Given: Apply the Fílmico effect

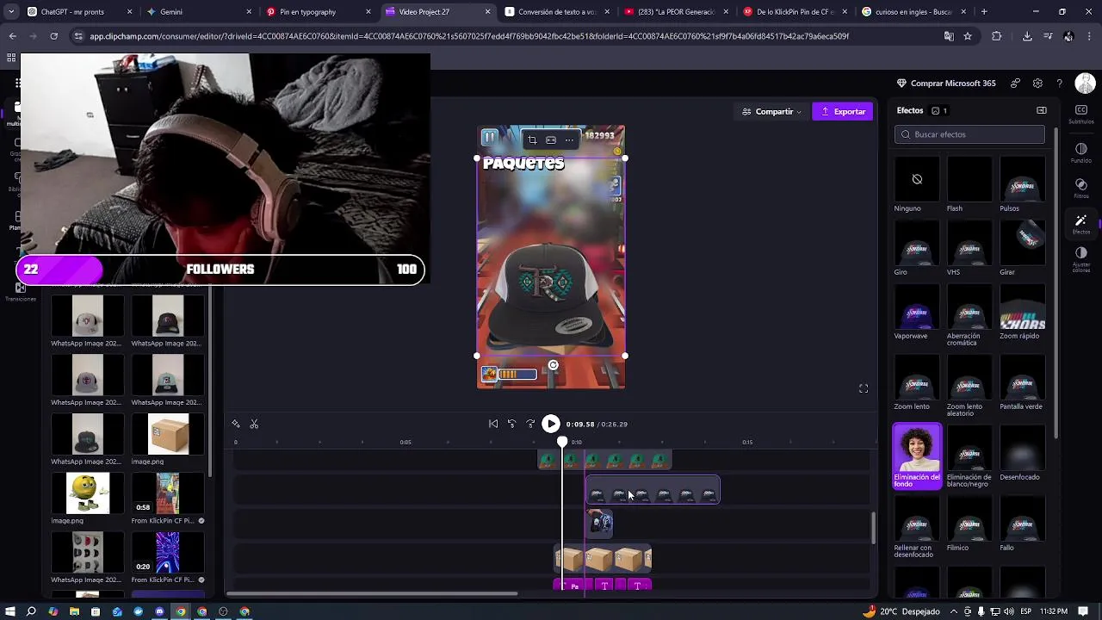Looking at the screenshot, I should [x=969, y=524].
